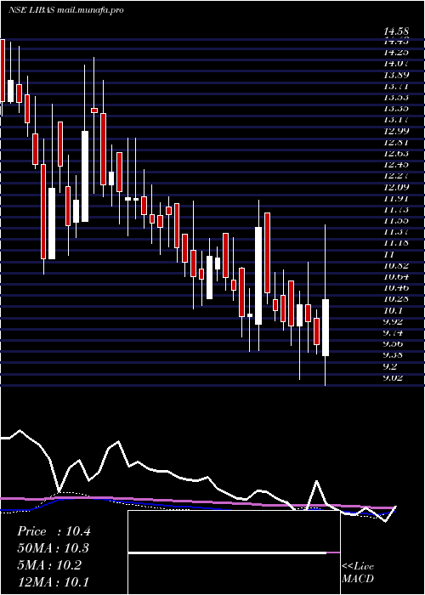Click the 12.63 price axis label
Screen dimensions: 425x595
(x=396, y=154)
